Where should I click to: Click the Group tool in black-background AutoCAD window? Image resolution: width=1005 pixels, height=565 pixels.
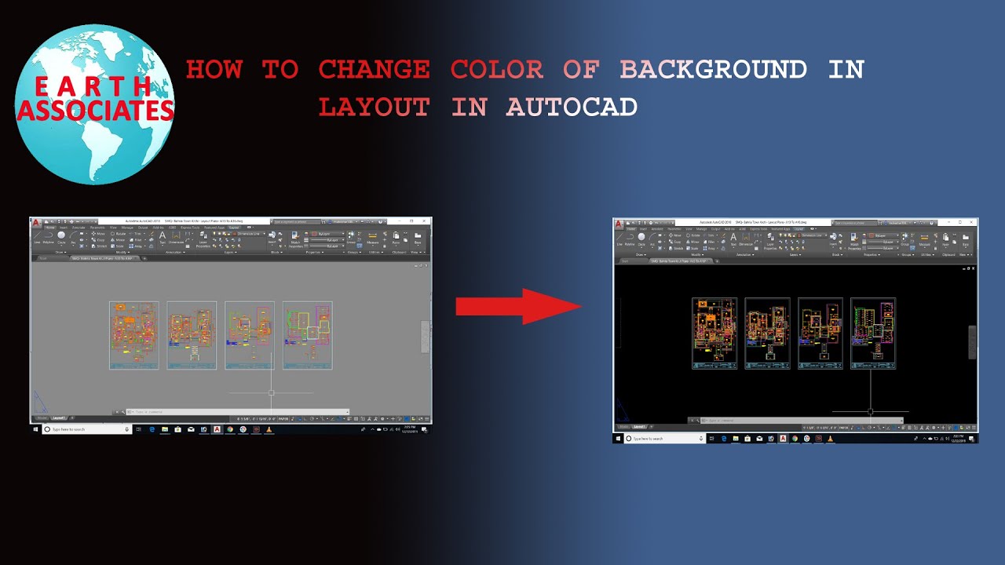904,239
